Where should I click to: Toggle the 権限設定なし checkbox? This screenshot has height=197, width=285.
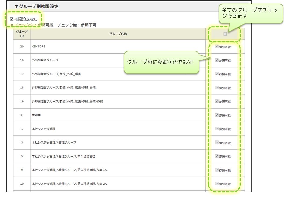[x=12, y=19]
